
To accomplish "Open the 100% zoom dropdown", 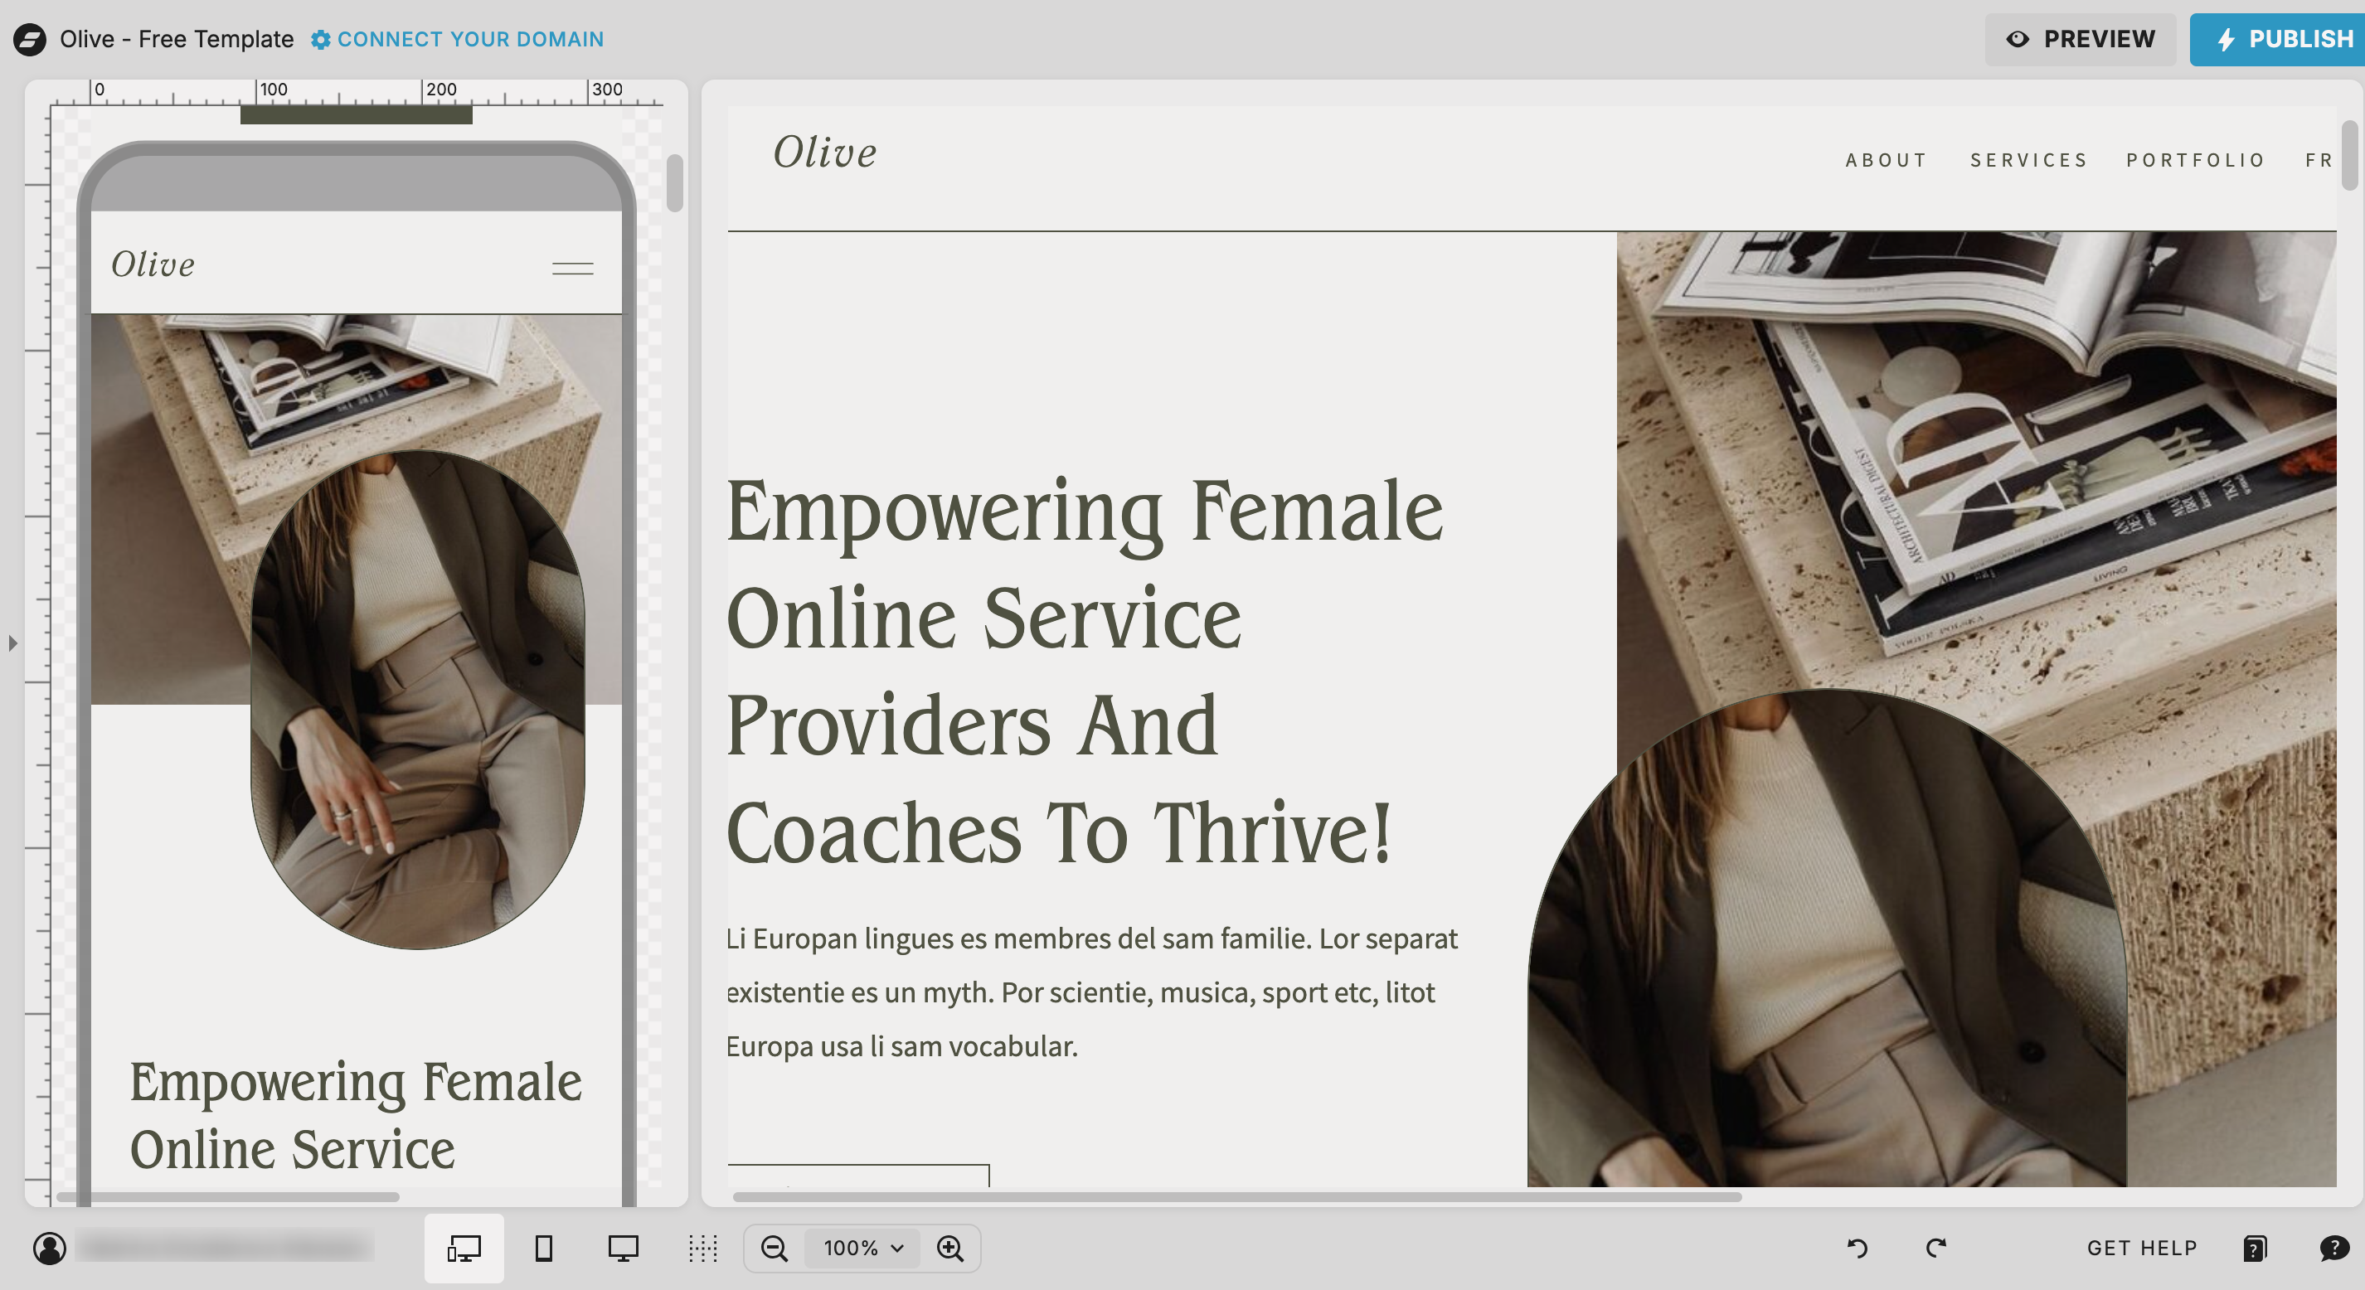I will click(863, 1248).
